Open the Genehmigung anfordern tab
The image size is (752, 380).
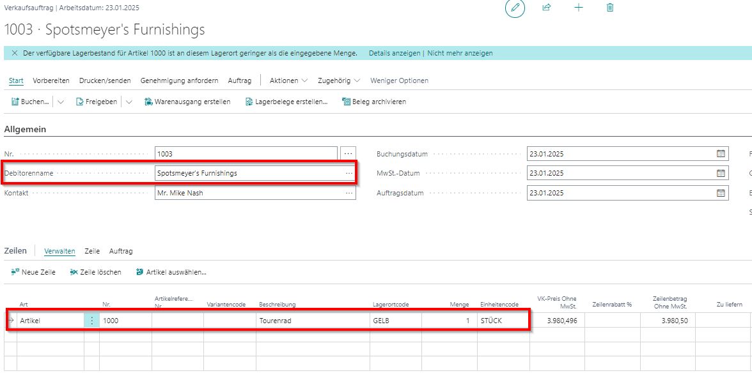pos(179,80)
